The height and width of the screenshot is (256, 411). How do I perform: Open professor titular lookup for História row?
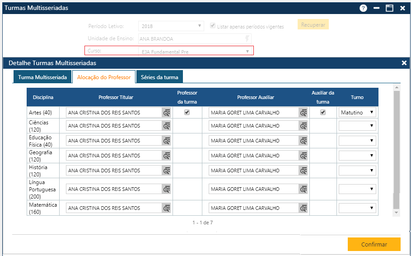coord(167,171)
